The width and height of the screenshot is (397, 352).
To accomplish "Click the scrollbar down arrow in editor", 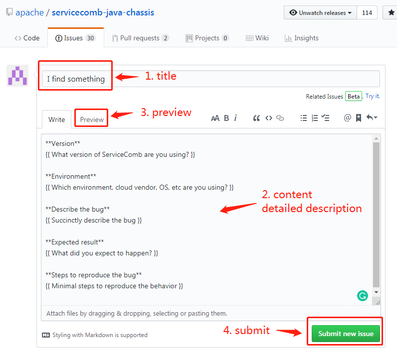I will tap(376, 292).
